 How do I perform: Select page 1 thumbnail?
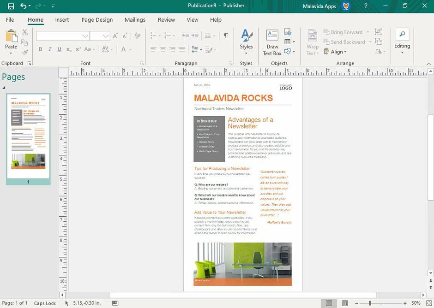tap(28, 139)
